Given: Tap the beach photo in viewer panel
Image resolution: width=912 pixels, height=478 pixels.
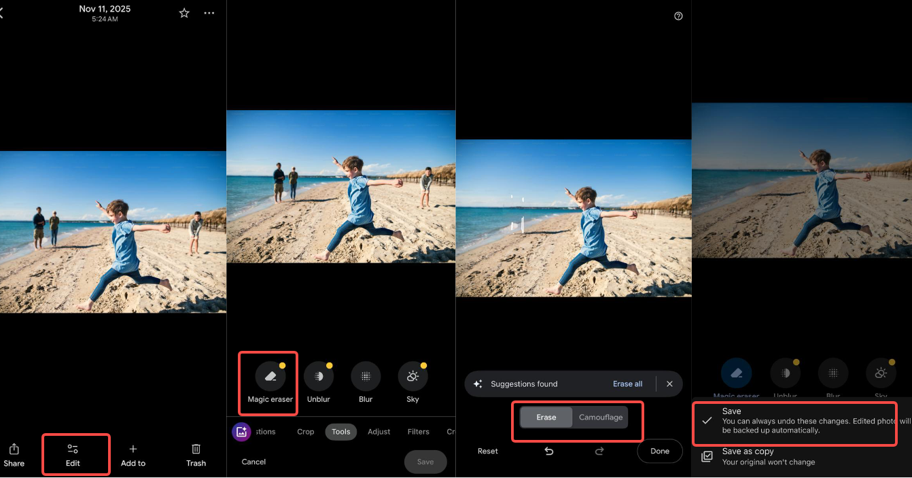Looking at the screenshot, I should click(113, 232).
